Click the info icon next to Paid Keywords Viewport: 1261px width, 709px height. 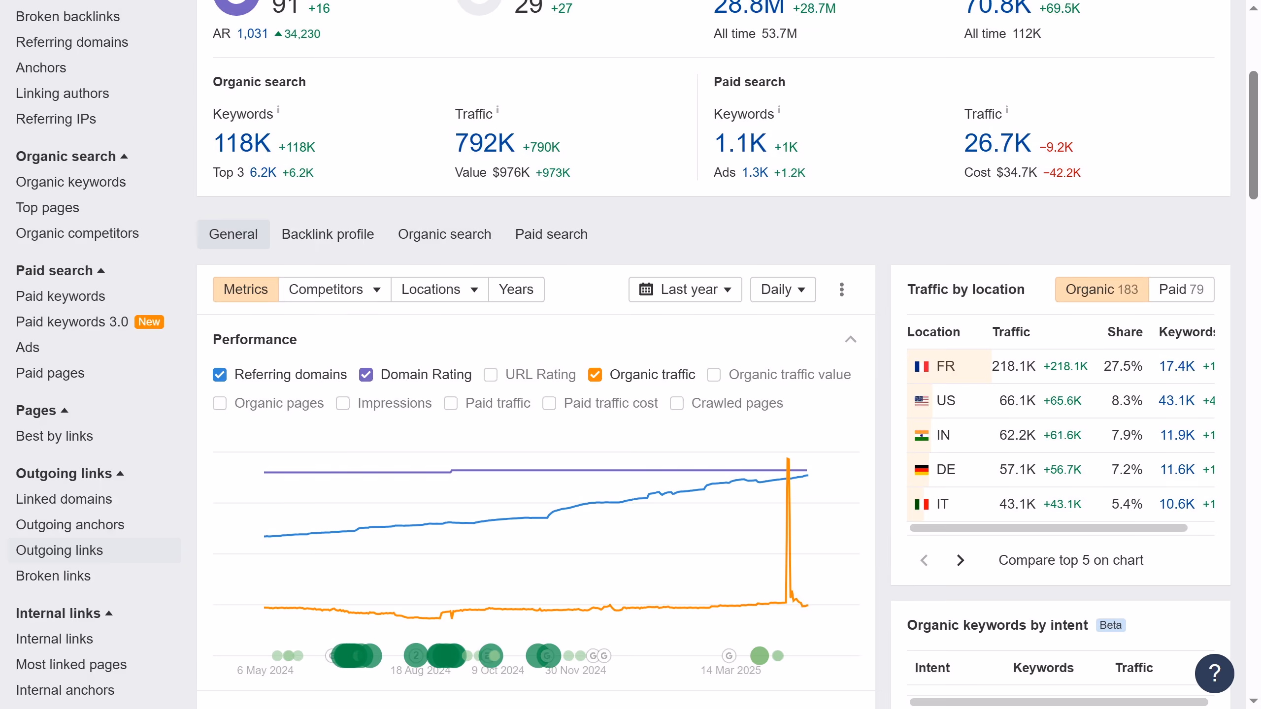click(x=779, y=109)
